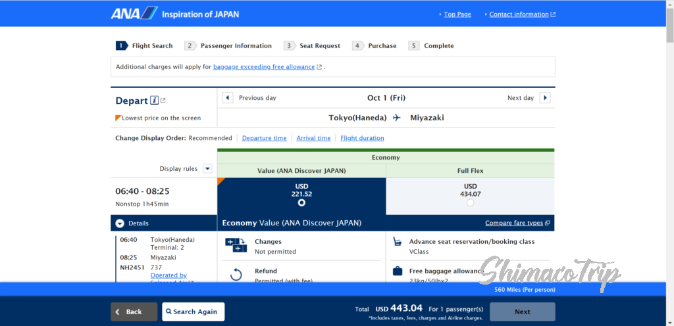The height and width of the screenshot is (326, 674).
Task: Sort by Flight duration
Action: (362, 138)
